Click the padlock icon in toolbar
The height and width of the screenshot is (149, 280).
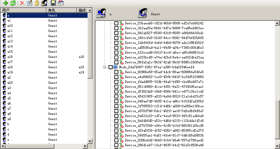pyautogui.click(x=37, y=3)
